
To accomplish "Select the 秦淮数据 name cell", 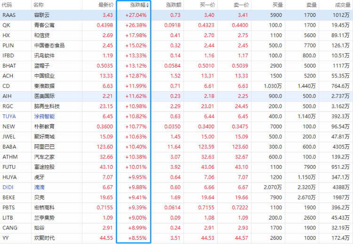I will 44,86.
